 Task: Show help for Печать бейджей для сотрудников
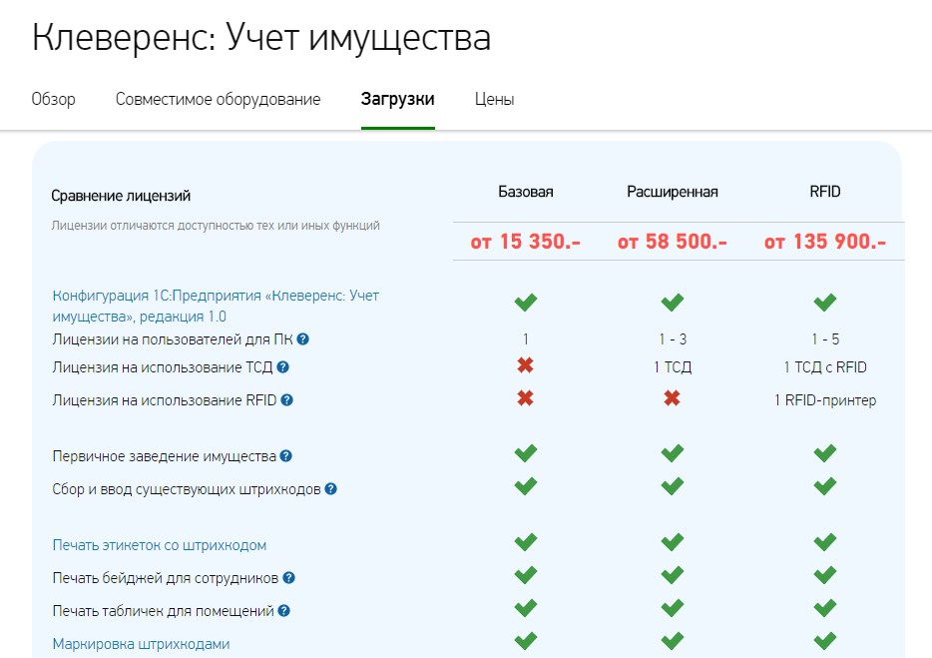click(x=288, y=578)
